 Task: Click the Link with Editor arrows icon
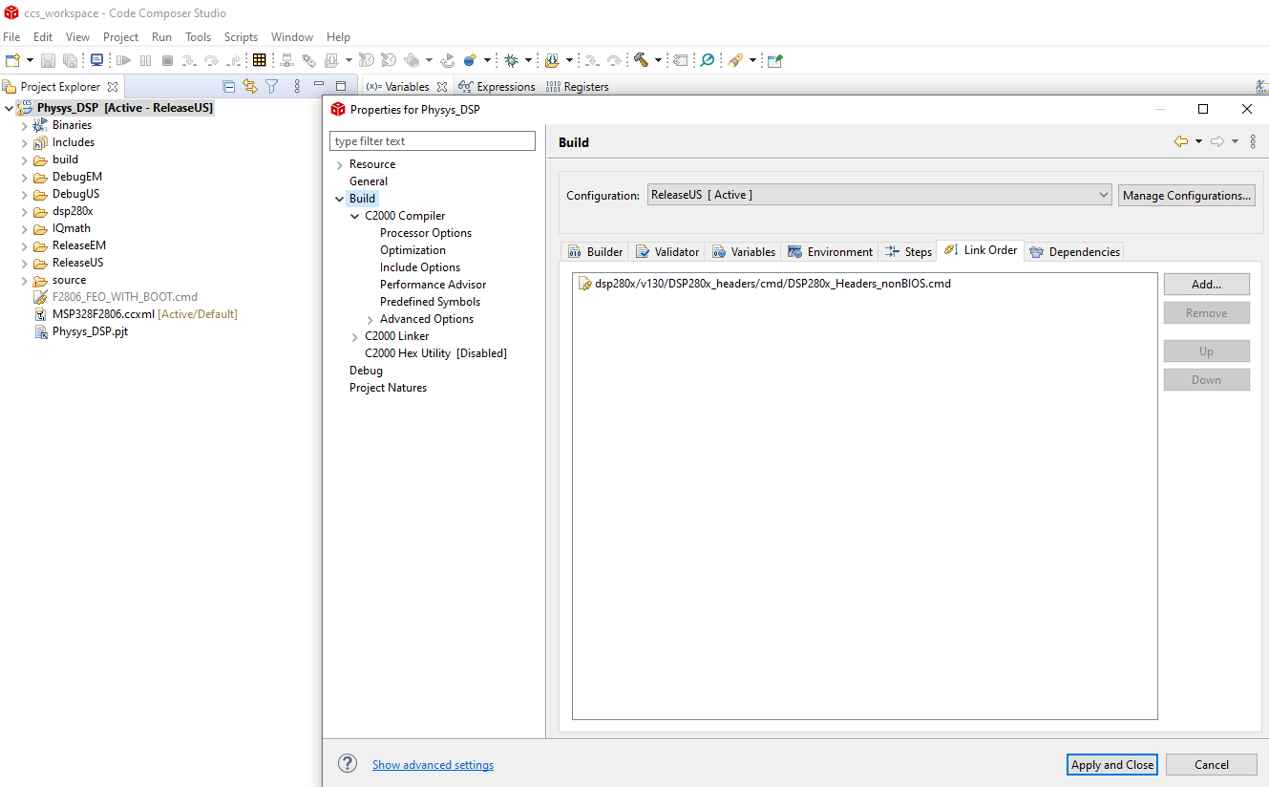(250, 86)
